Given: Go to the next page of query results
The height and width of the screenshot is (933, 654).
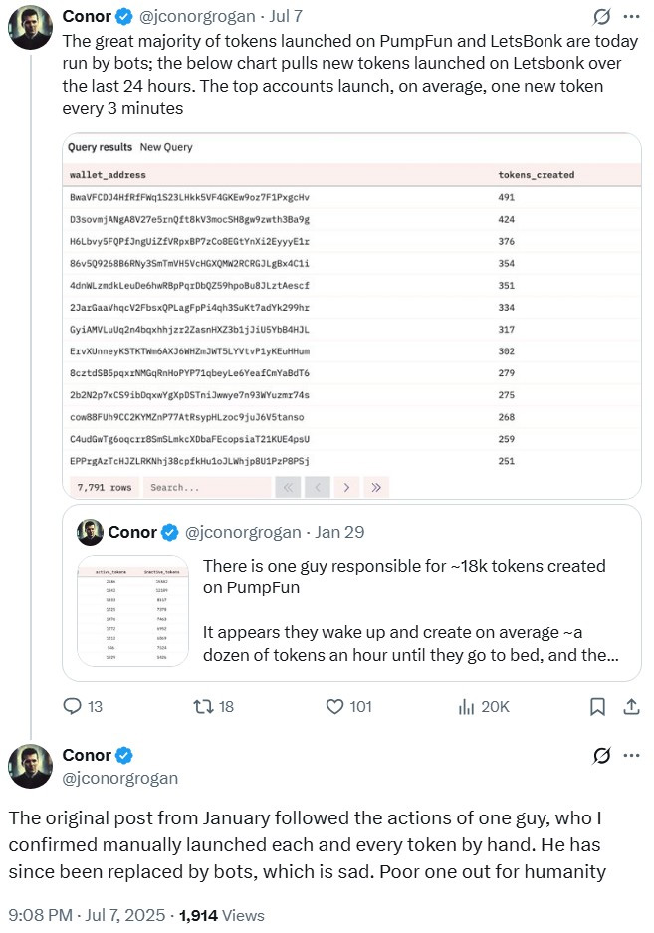Looking at the screenshot, I should 345,487.
